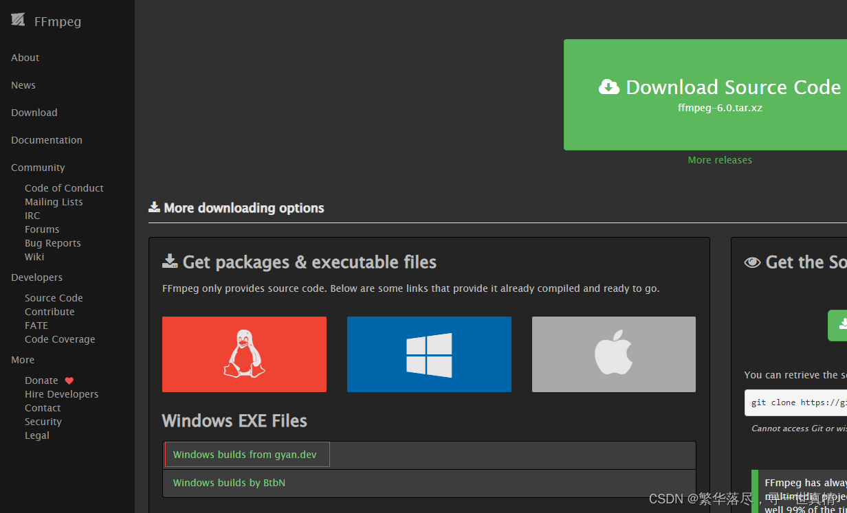The image size is (847, 513).
Task: Open the Source Code sidebar link
Action: click(x=54, y=298)
